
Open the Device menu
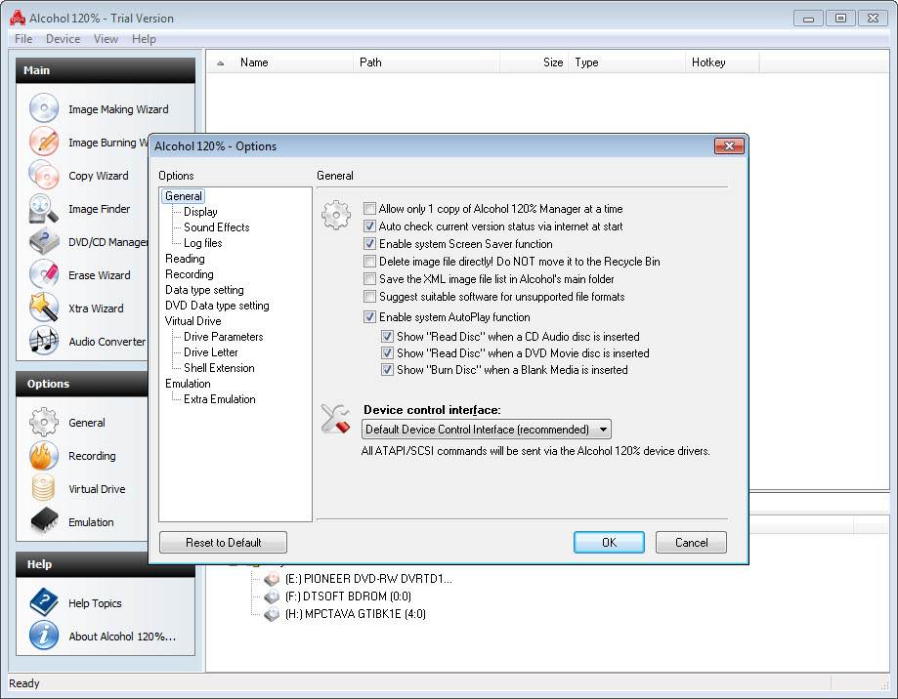point(63,39)
